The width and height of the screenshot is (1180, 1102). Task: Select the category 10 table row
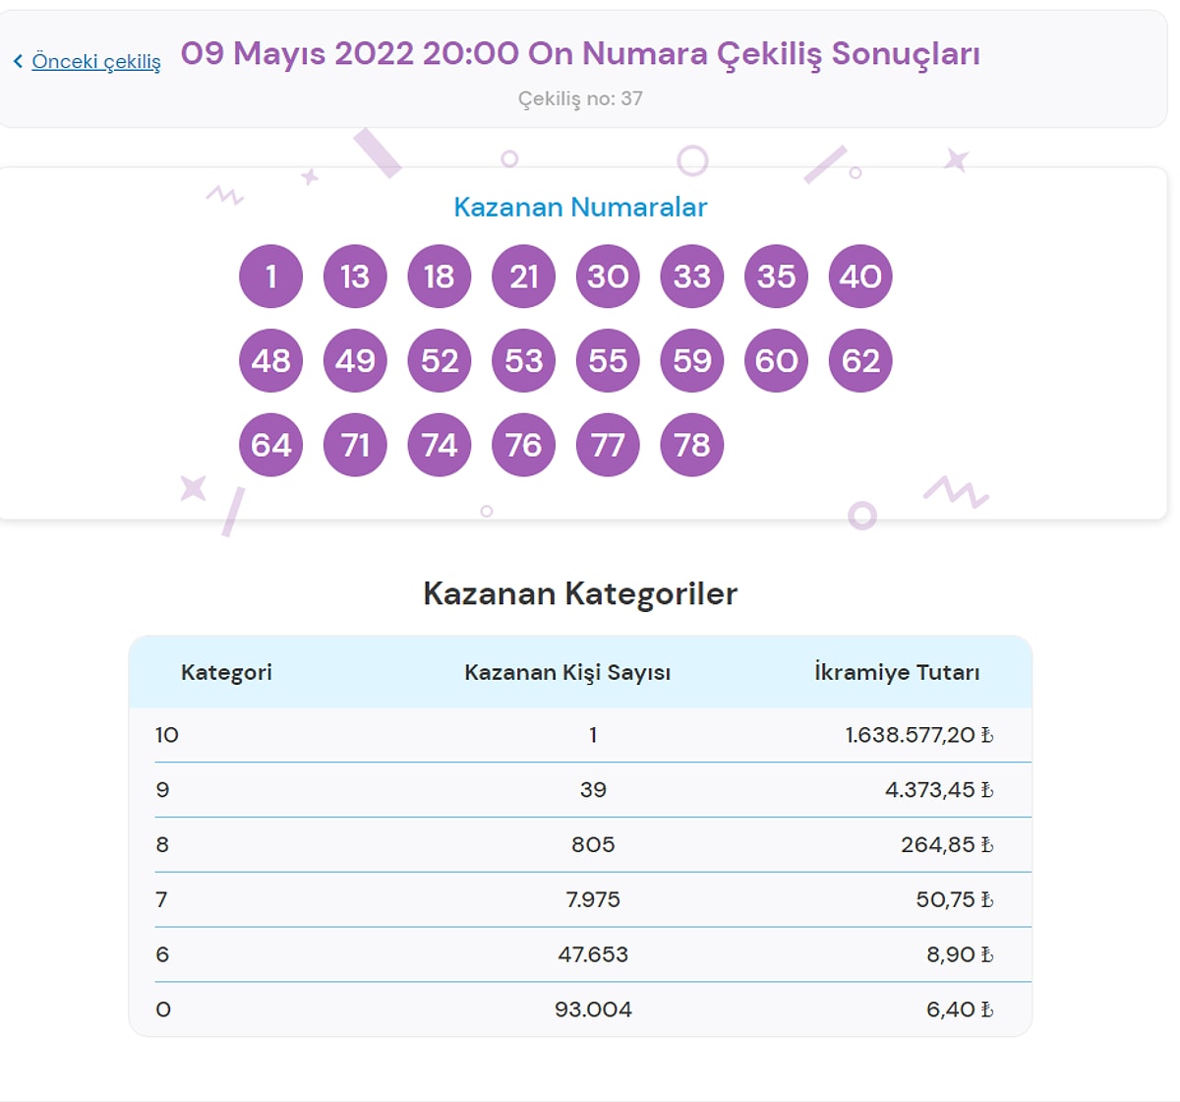[580, 735]
